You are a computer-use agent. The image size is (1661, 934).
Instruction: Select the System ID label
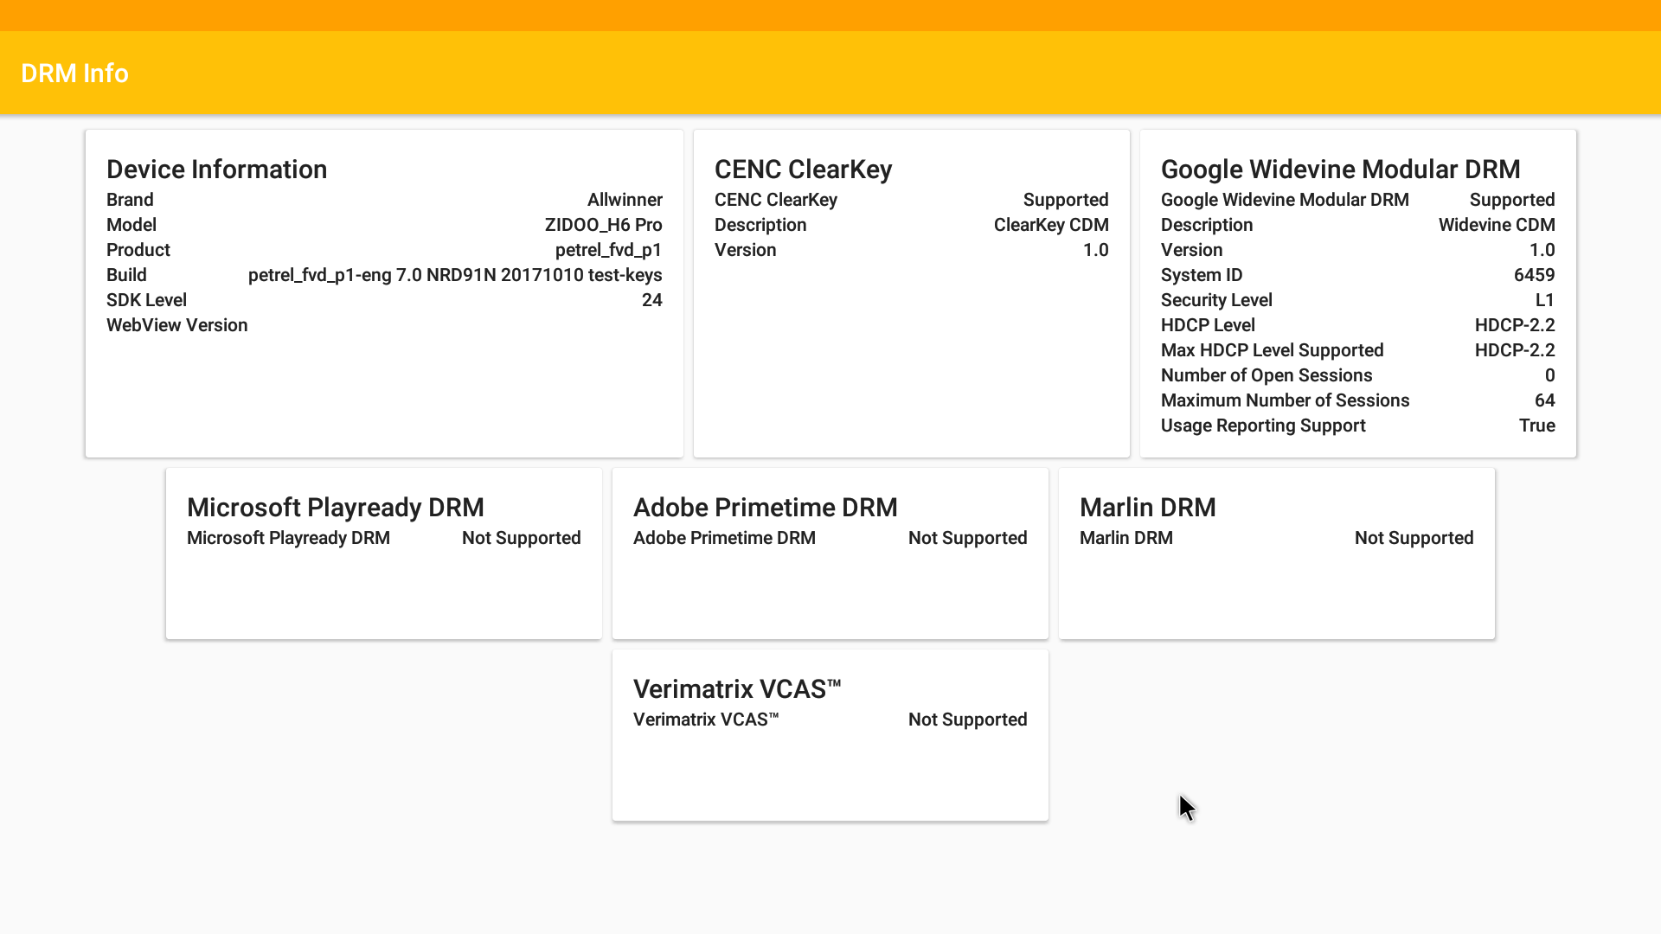(1202, 275)
